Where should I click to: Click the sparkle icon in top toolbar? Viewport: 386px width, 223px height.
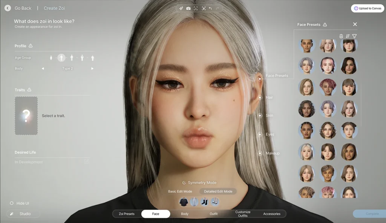(181, 8)
